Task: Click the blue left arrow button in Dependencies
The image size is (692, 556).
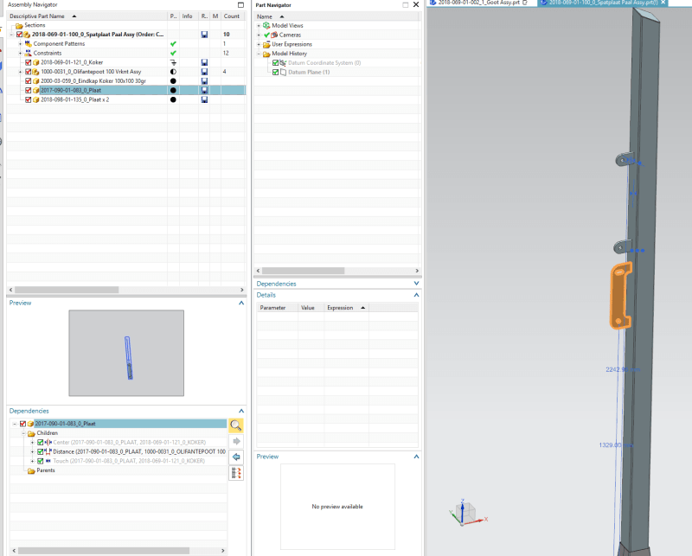Action: point(236,457)
